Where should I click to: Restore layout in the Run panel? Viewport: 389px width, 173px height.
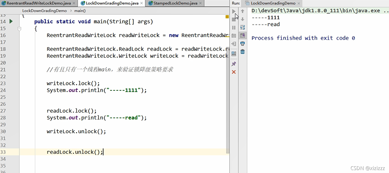234,54
